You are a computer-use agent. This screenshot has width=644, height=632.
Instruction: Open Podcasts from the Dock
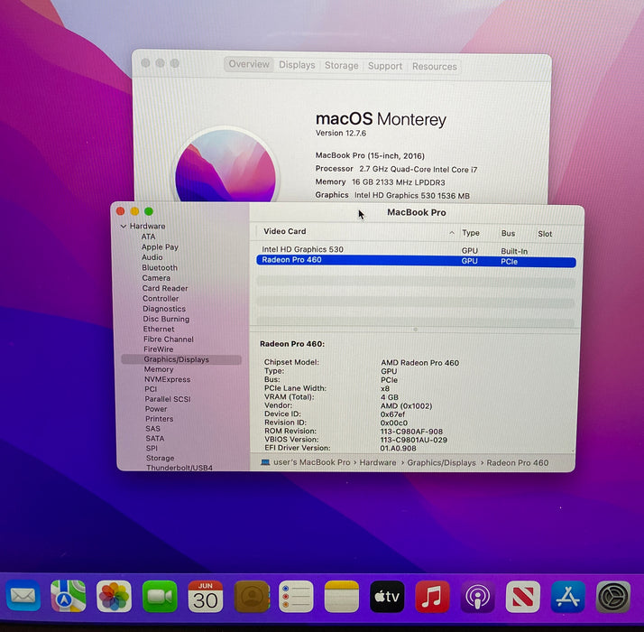(x=477, y=596)
